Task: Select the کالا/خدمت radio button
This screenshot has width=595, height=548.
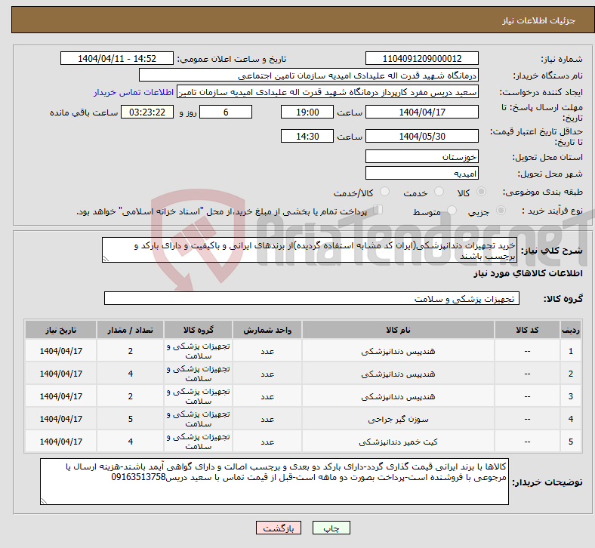Action: [385, 192]
